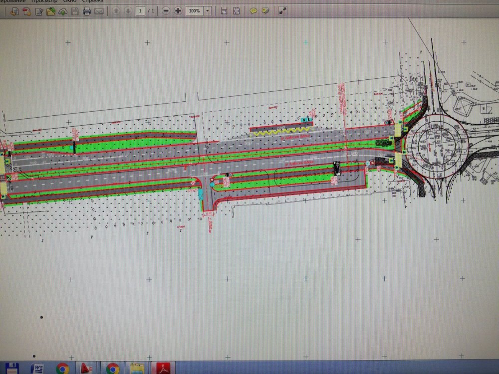Image resolution: width=499 pixels, height=374 pixels.
Task: Toggle fit one full page view
Action: (x=236, y=10)
